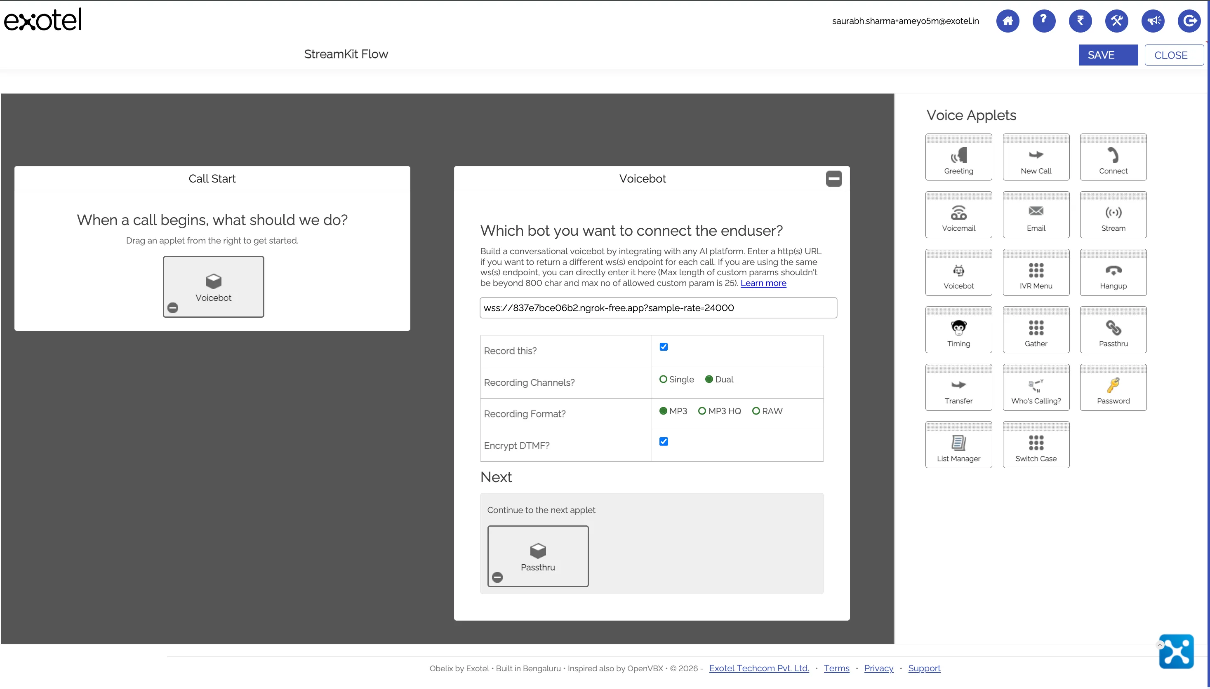The width and height of the screenshot is (1210, 689).
Task: Open the Learn more link
Action: 763,283
